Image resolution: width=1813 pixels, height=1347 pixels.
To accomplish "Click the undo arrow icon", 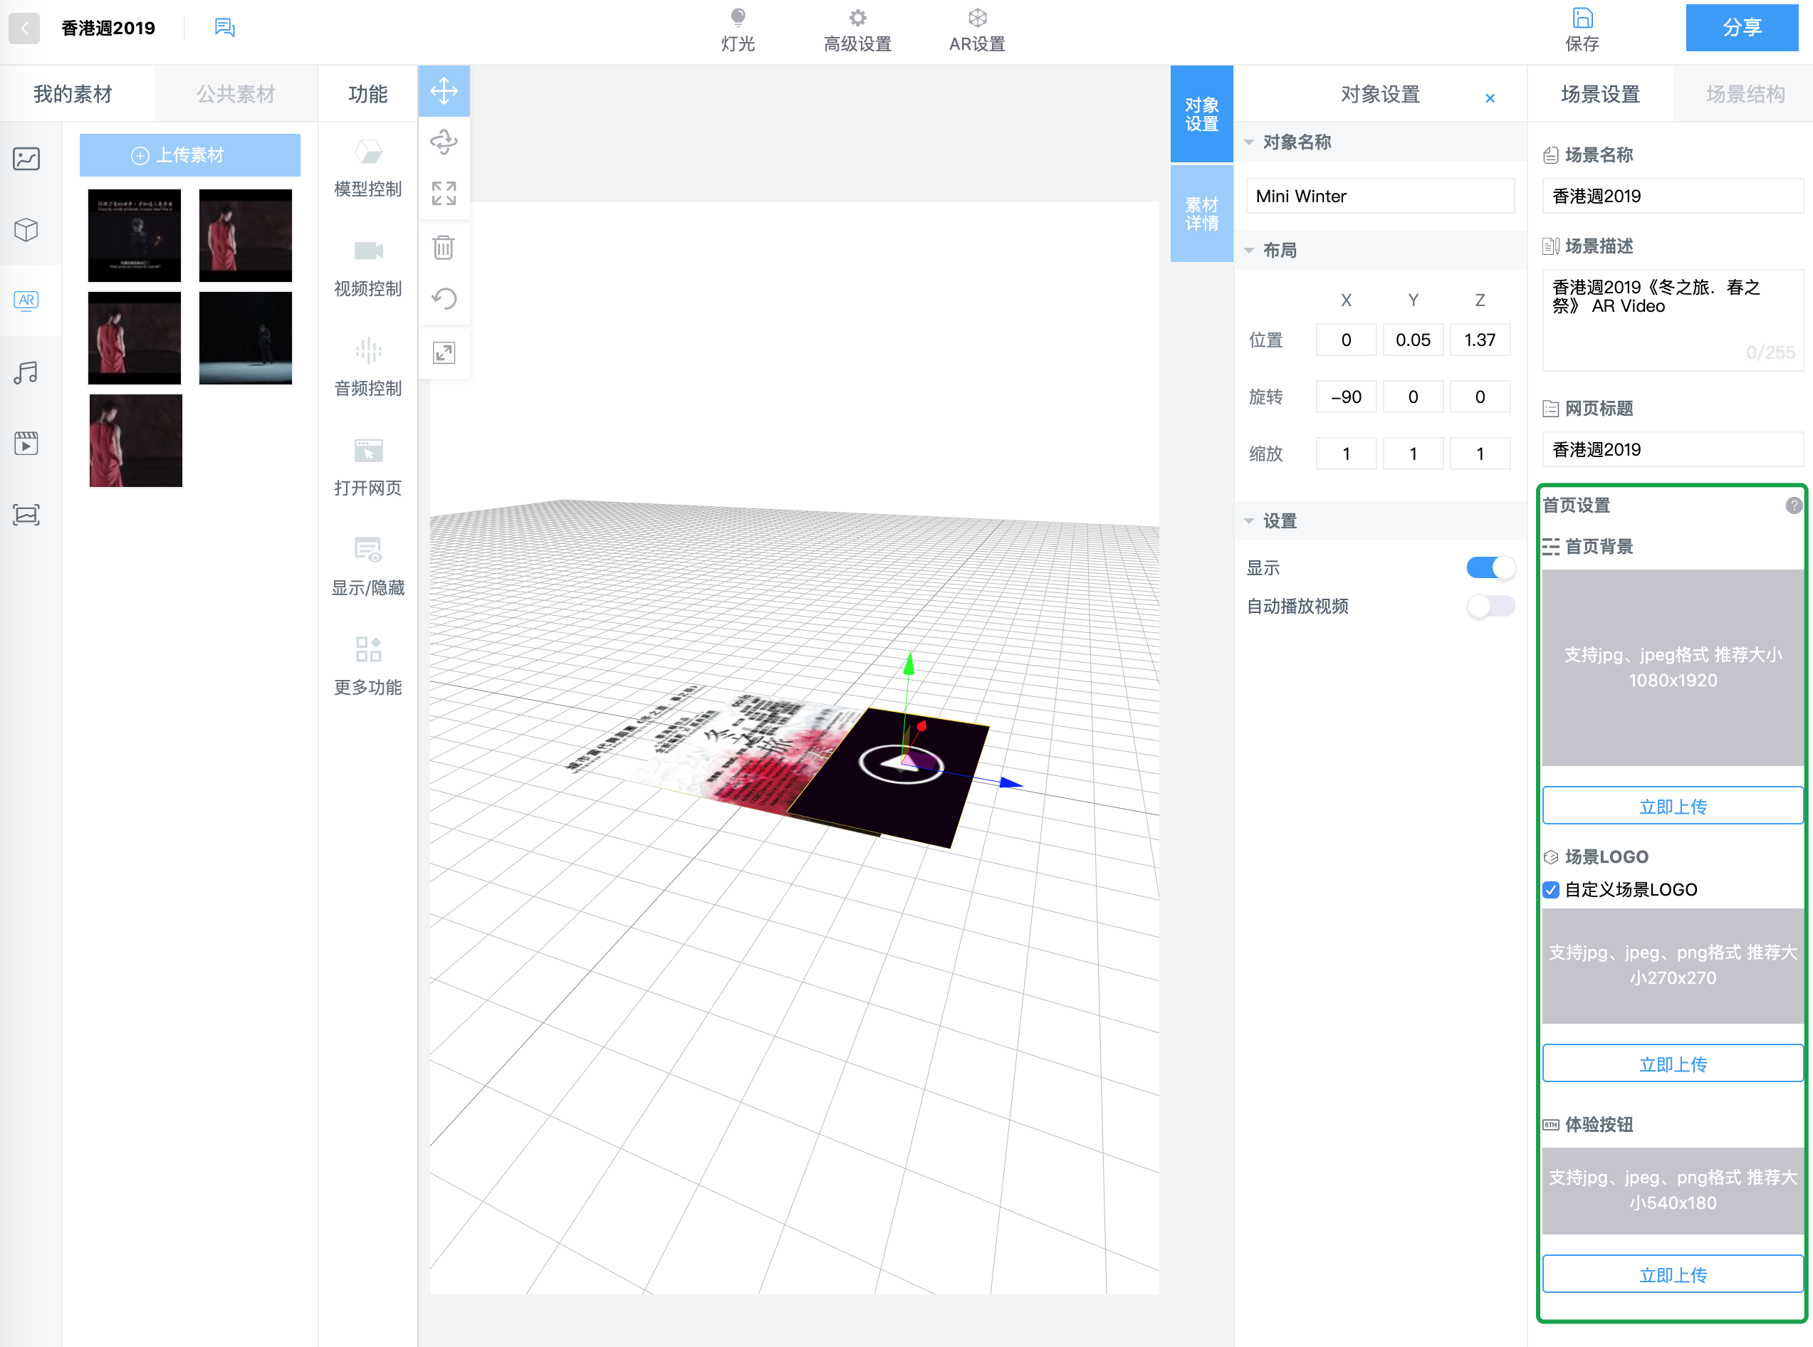I will coord(444,299).
